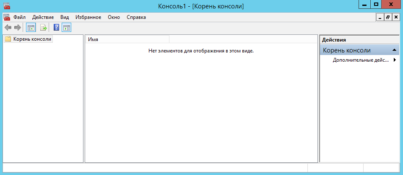Click the Back arrow in the toolbar
The width and height of the screenshot is (403, 175).
(x=8, y=28)
